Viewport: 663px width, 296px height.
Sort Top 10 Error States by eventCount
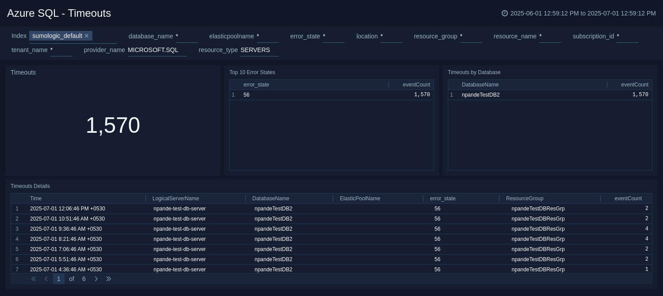click(416, 85)
